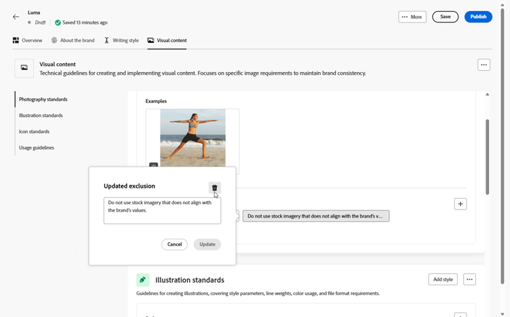
Task: Click the Visual content image icon tile
Action: pos(24,68)
